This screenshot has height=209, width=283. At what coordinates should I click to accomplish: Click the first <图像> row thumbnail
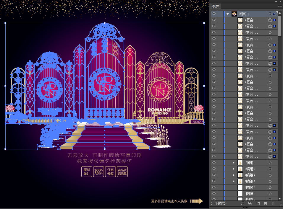click(x=240, y=187)
